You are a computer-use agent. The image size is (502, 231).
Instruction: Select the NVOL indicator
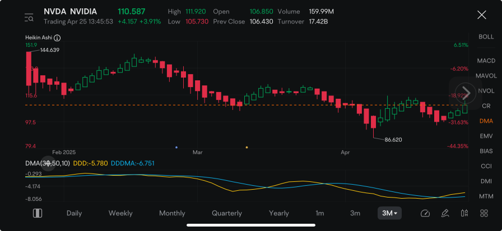tap(486, 91)
